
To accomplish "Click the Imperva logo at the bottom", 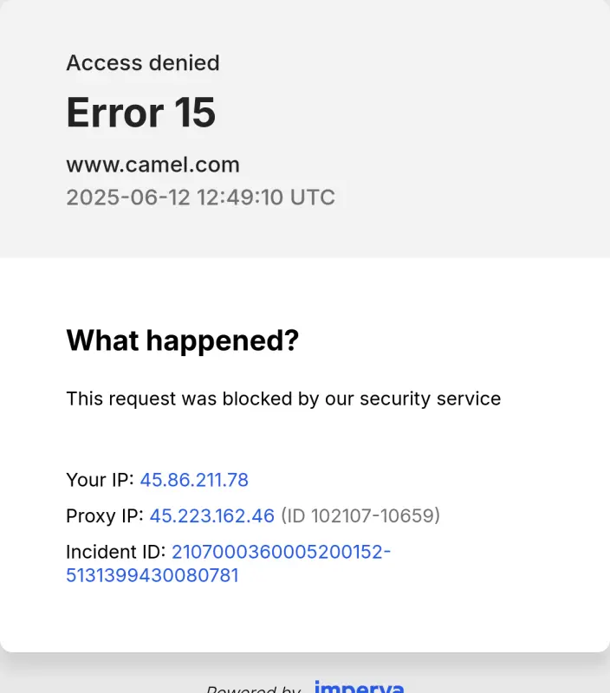I will coord(359,686).
